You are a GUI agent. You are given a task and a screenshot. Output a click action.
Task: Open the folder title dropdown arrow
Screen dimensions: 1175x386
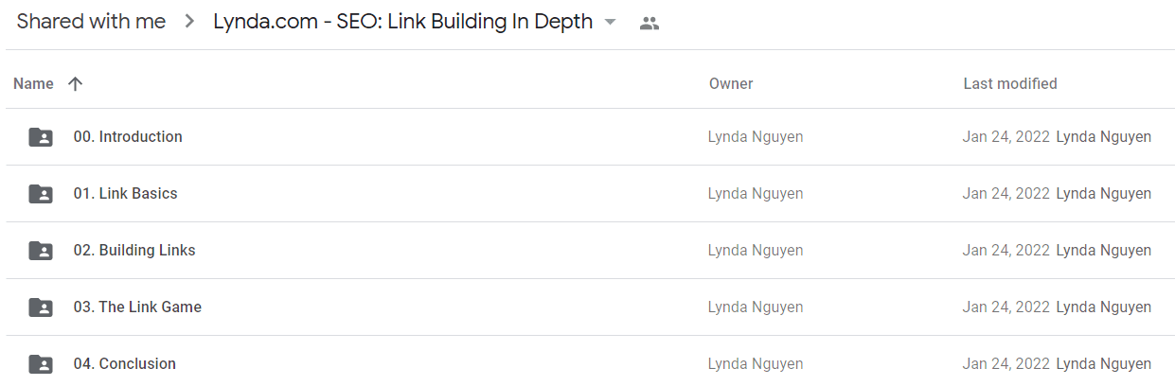pos(610,22)
